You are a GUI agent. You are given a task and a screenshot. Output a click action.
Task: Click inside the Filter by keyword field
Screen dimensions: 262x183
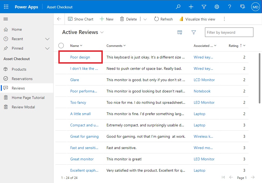(229, 32)
